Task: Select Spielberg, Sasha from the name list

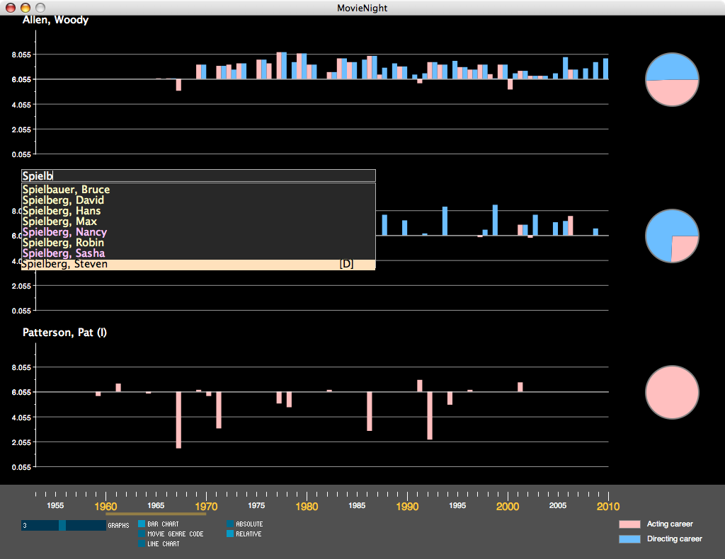Action: 64,253
